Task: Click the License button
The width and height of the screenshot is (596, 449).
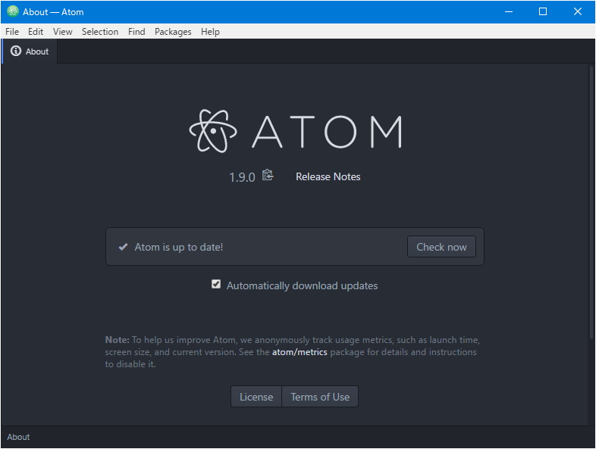Action: tap(256, 397)
